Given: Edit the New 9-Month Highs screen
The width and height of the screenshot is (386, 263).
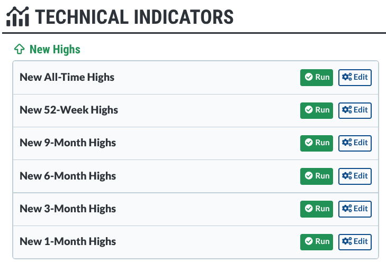Looking at the screenshot, I should (x=355, y=143).
